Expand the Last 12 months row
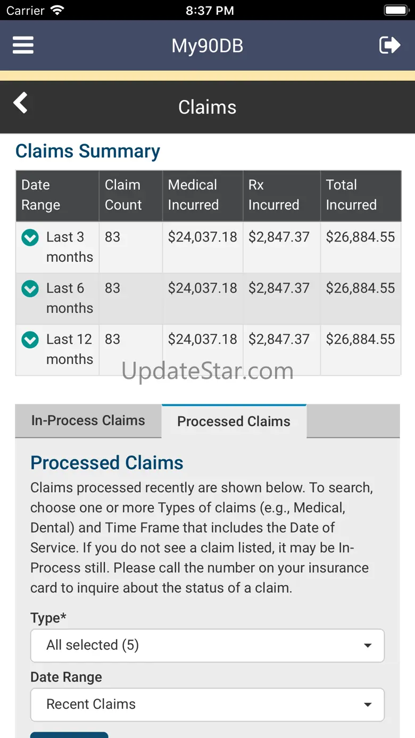The width and height of the screenshot is (415, 738). [30, 340]
